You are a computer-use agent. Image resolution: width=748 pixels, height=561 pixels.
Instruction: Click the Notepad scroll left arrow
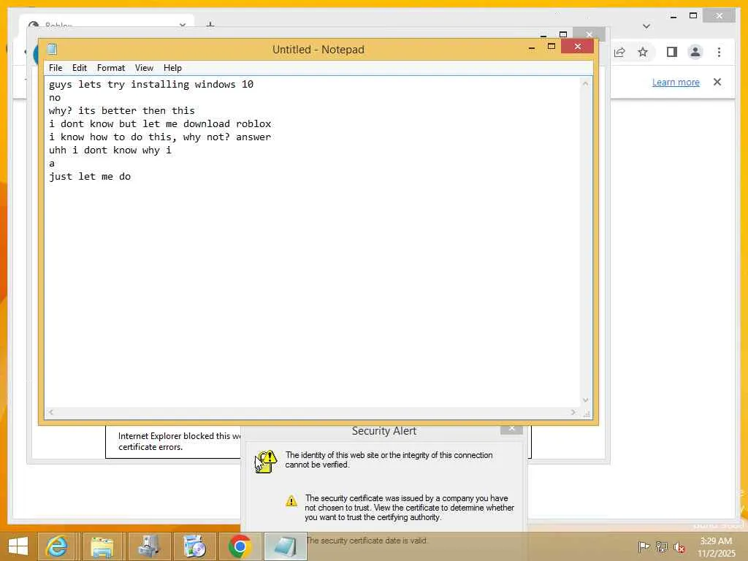pos(51,412)
